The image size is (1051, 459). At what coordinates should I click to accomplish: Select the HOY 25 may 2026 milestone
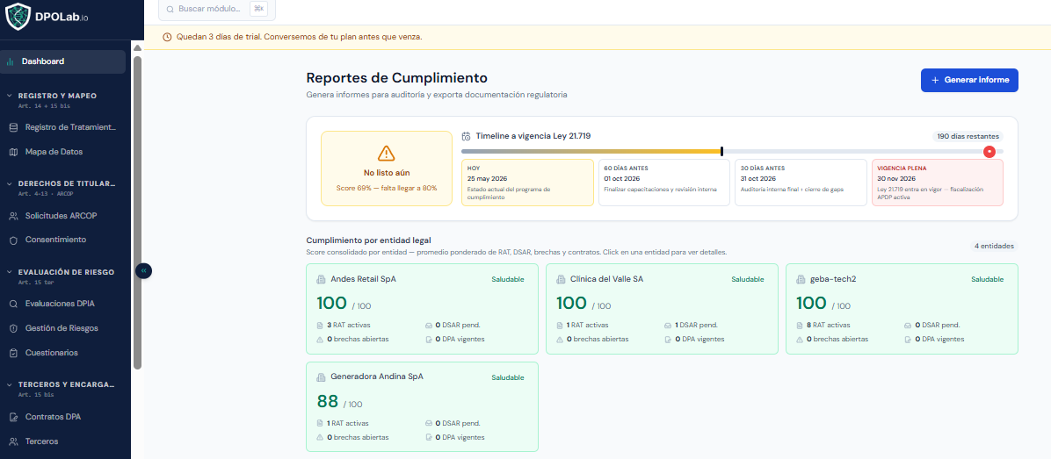(527, 182)
